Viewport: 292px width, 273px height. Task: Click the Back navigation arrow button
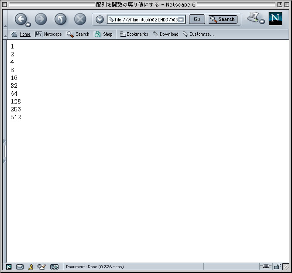21,19
